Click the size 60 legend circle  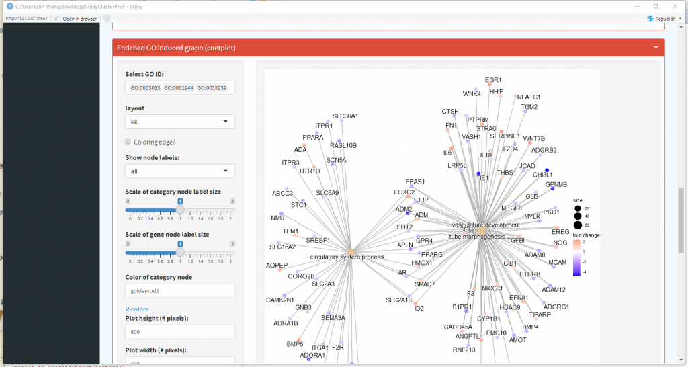(x=577, y=225)
